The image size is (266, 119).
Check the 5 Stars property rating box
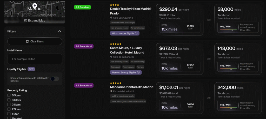pos(9,95)
